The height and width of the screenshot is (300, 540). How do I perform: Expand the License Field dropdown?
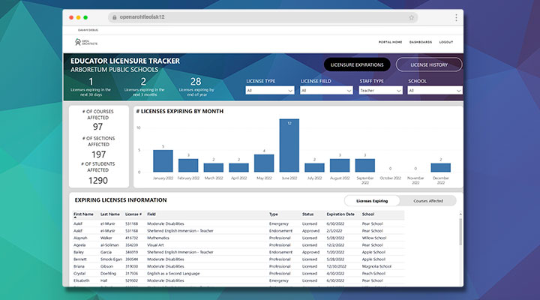(x=326, y=90)
